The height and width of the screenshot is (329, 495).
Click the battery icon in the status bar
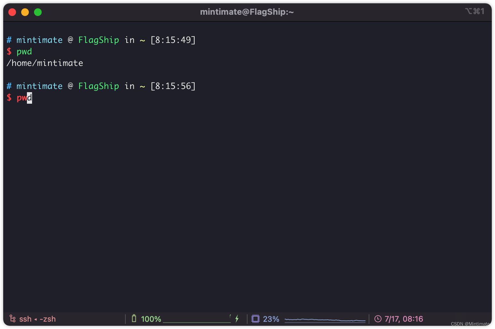pos(134,318)
